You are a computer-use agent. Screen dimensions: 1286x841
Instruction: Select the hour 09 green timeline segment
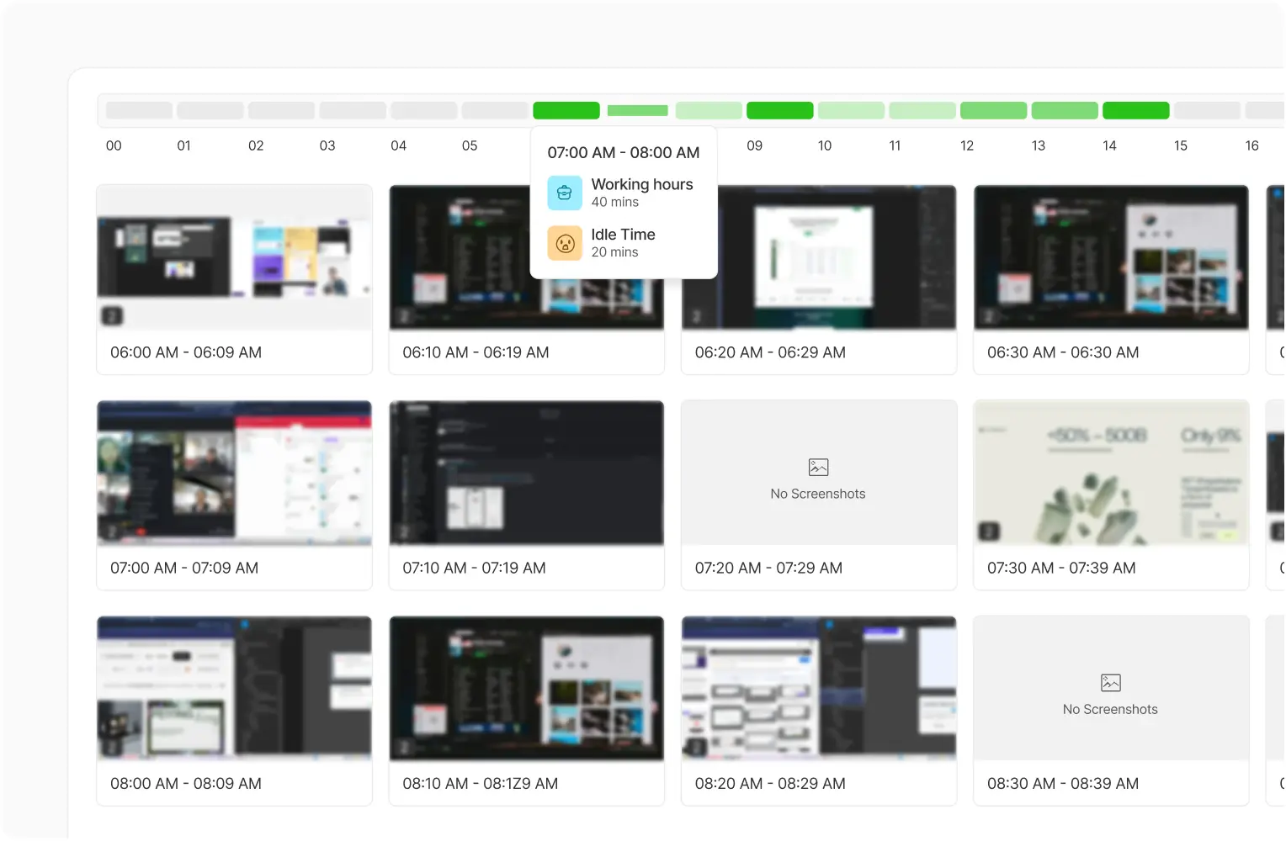780,110
